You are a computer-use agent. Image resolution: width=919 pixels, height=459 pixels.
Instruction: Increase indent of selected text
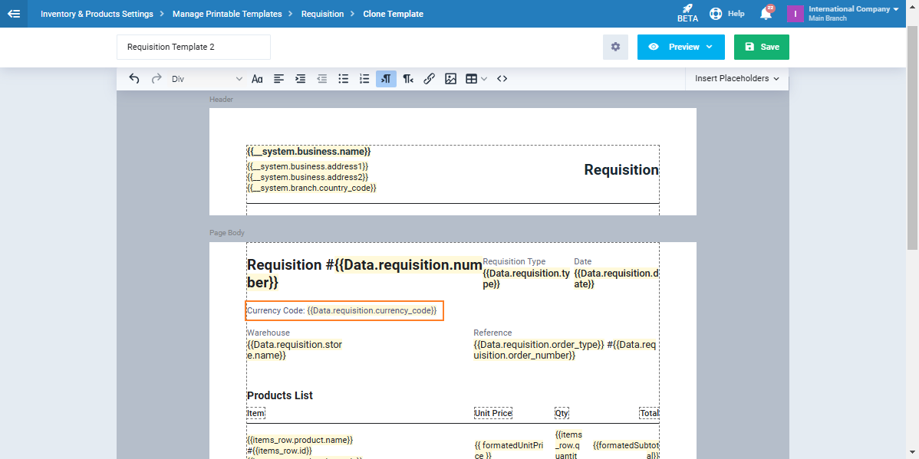301,79
